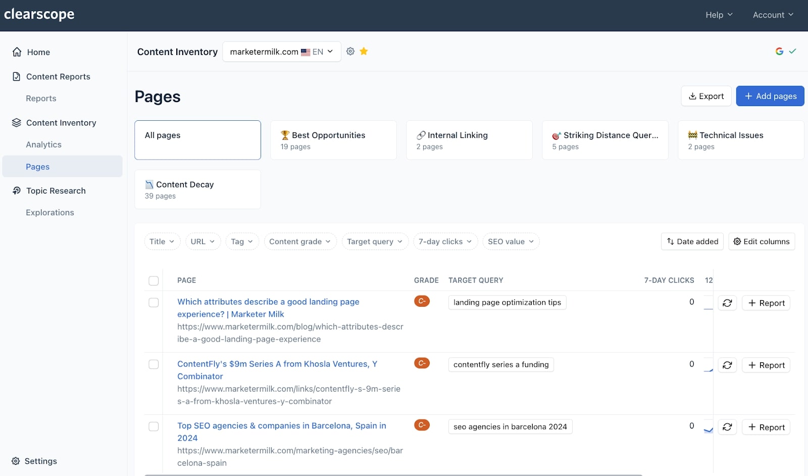808x476 pixels.
Task: Go to Explorations sub-item
Action: 50,213
